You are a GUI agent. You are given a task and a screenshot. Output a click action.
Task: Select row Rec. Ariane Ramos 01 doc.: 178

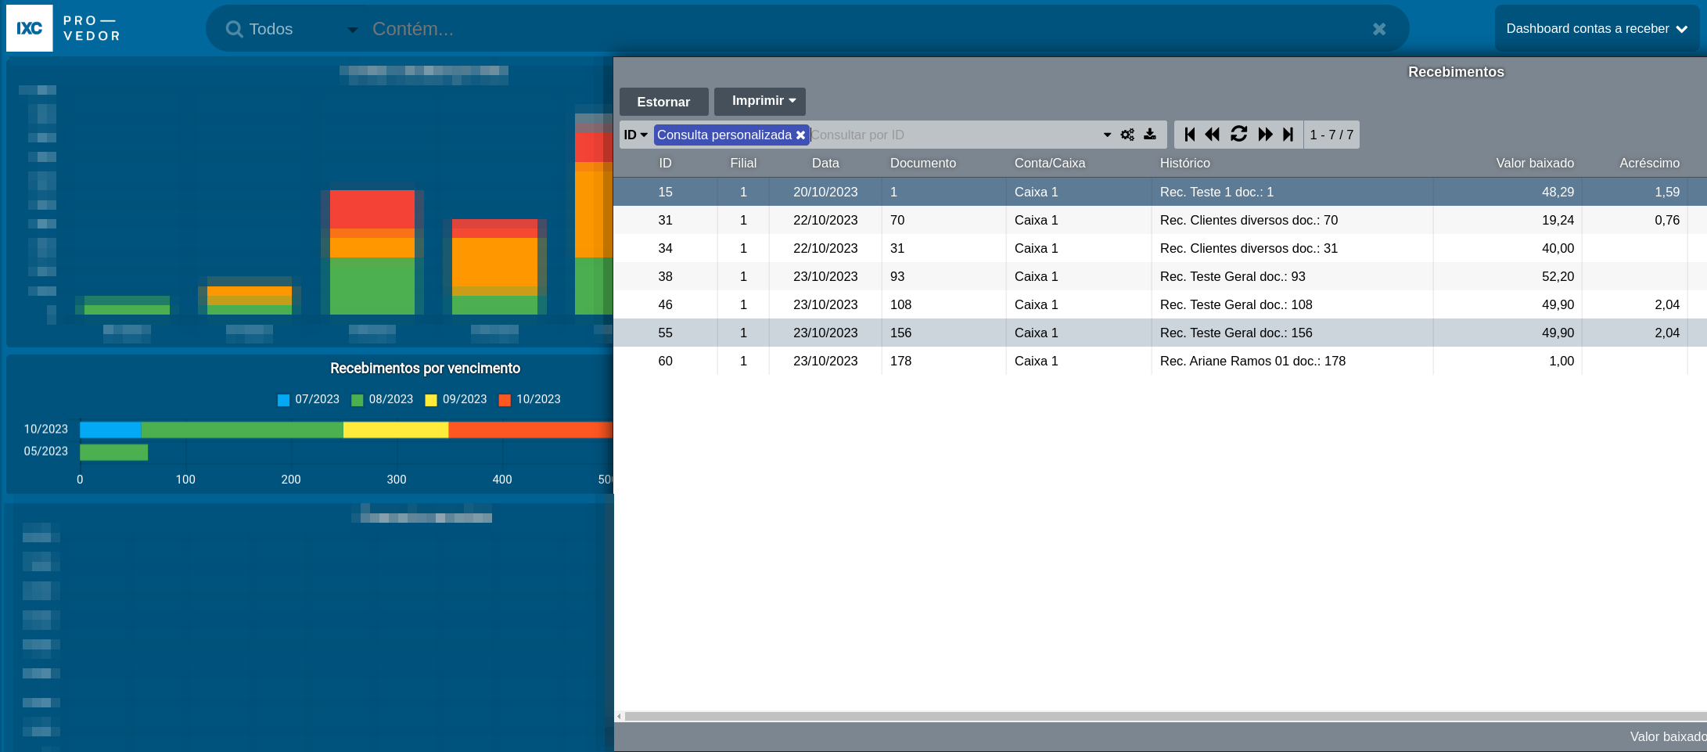click(x=1160, y=361)
